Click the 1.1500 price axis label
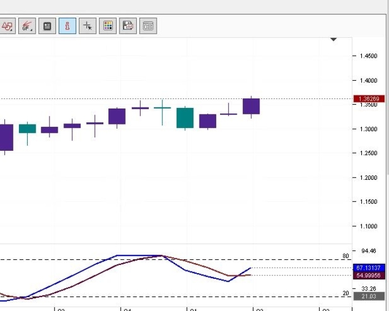This screenshot has width=389, height=311. 368,201
